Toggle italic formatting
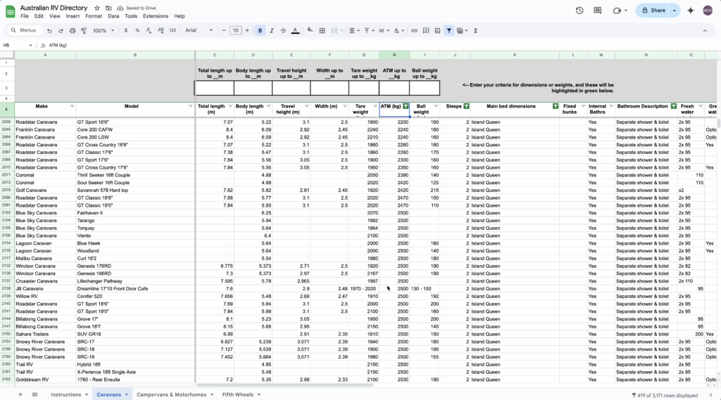Screen dimensions: 721x400 click(272, 31)
